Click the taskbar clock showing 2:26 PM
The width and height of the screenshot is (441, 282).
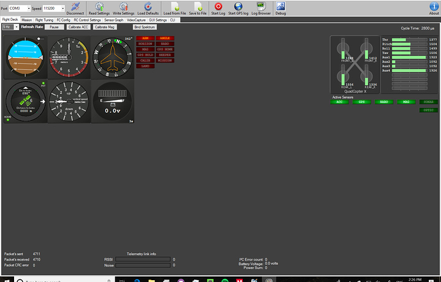pyautogui.click(x=415, y=280)
